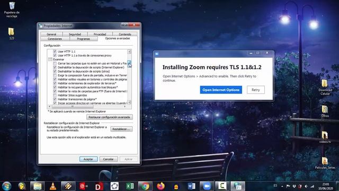Open the Papelera de reciclaje desktop icon

click(12, 10)
